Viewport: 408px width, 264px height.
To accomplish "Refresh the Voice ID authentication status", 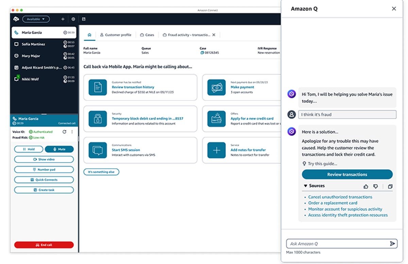I will click(64, 132).
